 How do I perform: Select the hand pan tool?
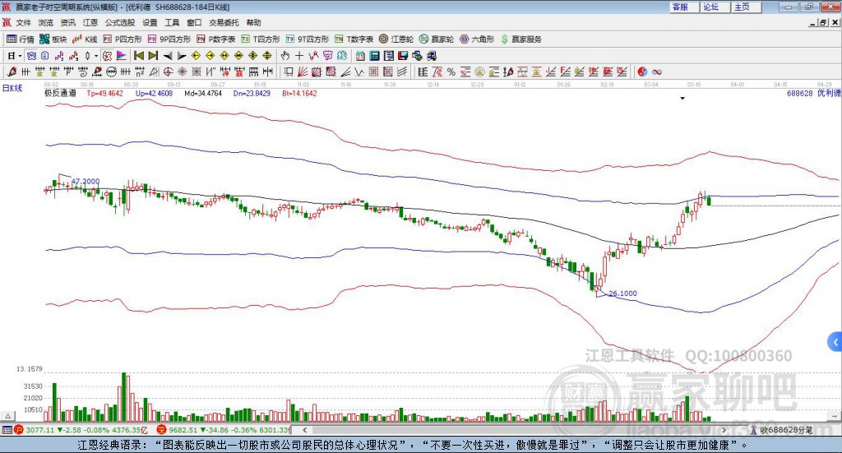pyautogui.click(x=285, y=56)
